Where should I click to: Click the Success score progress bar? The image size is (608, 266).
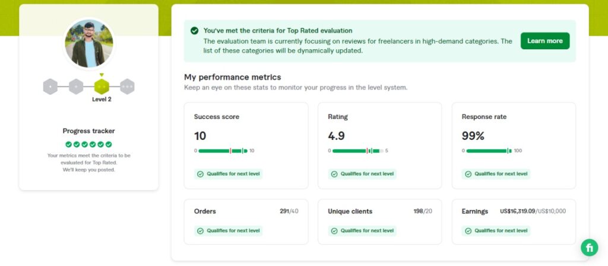pos(223,151)
